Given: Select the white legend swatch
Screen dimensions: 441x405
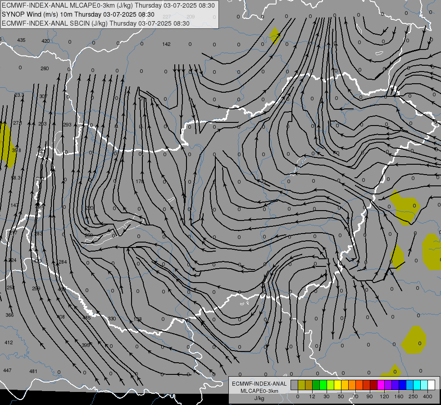Looking at the screenshot, I should [431, 385].
